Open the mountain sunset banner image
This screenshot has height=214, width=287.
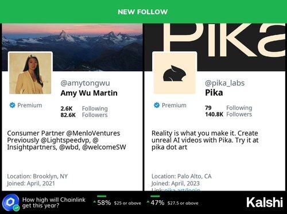pos(72,47)
